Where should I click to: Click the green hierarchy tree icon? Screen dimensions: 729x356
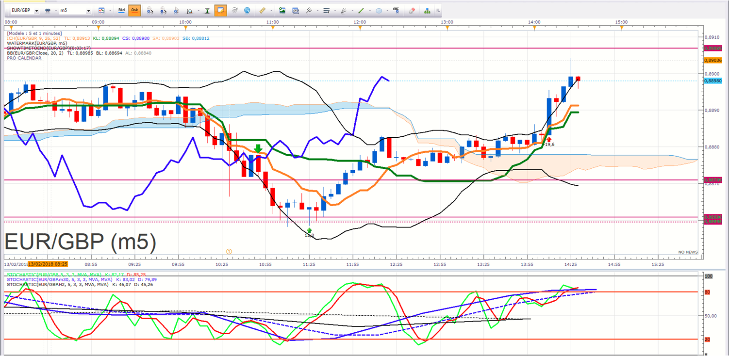[427, 10]
